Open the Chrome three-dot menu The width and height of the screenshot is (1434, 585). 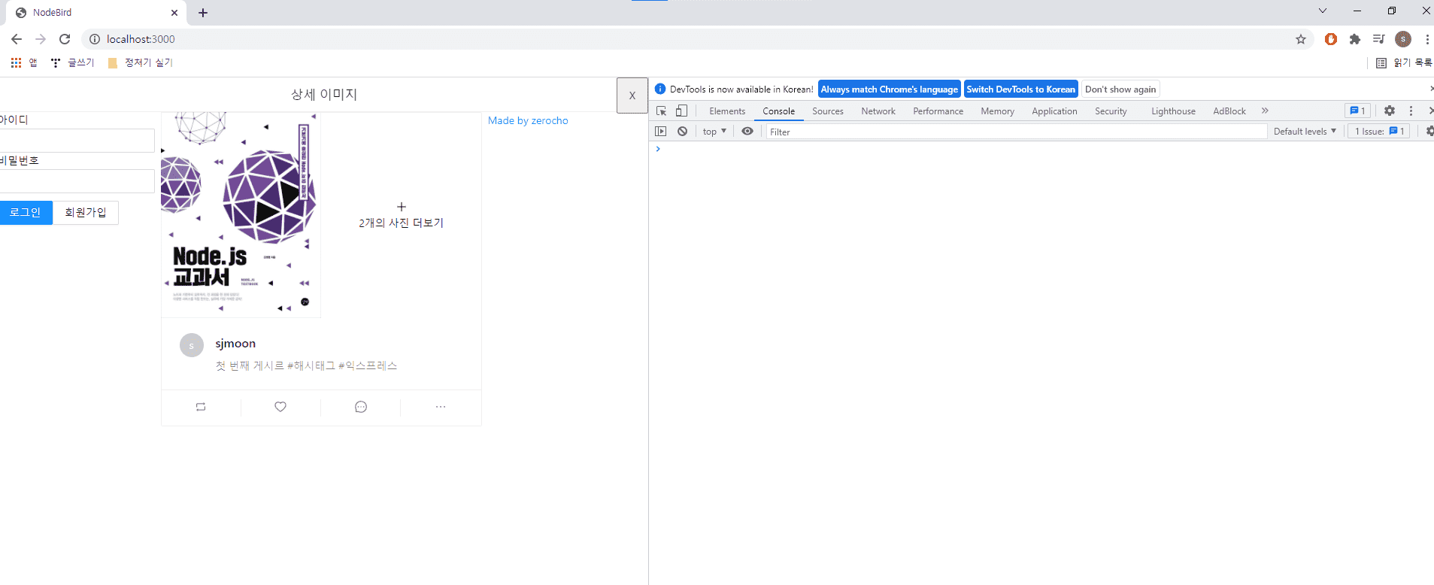tap(1426, 39)
